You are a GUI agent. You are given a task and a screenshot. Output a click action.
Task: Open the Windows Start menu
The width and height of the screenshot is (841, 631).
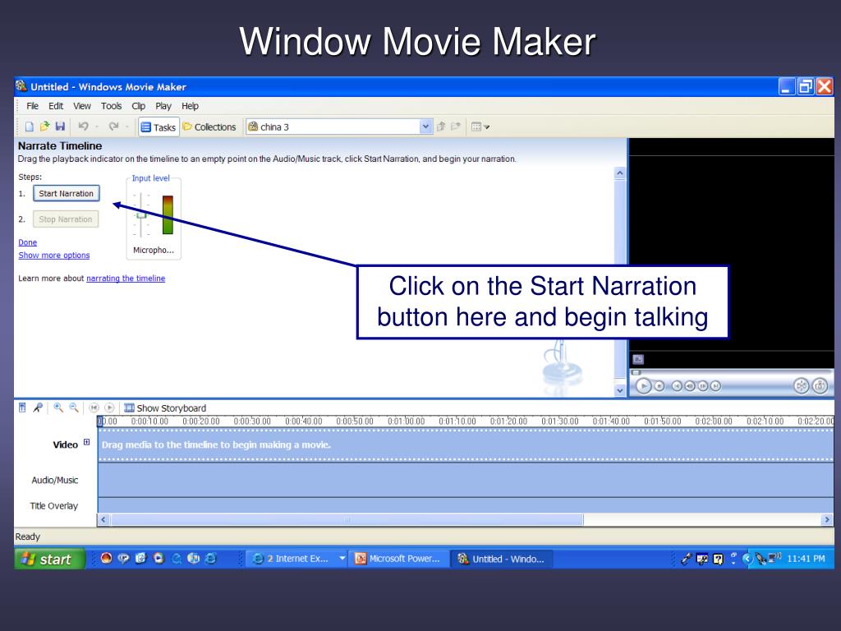(x=49, y=559)
